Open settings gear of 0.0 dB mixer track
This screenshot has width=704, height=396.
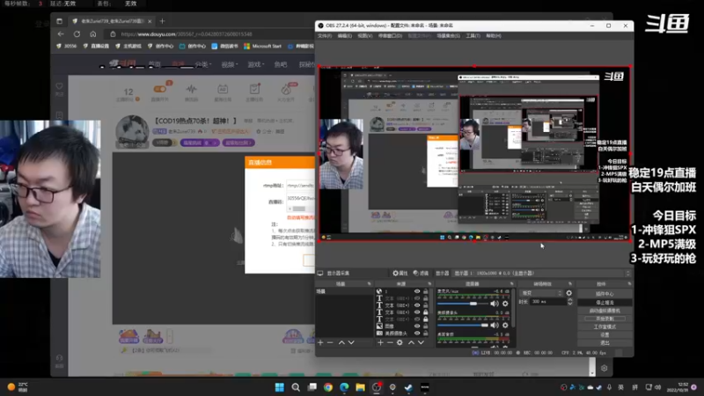click(x=505, y=325)
